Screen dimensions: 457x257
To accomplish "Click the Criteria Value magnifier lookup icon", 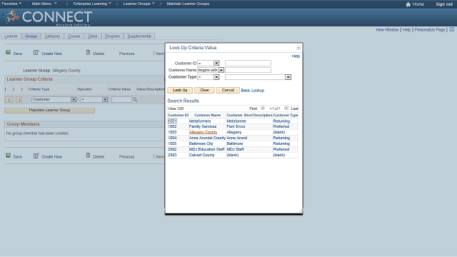I will click(x=135, y=100).
